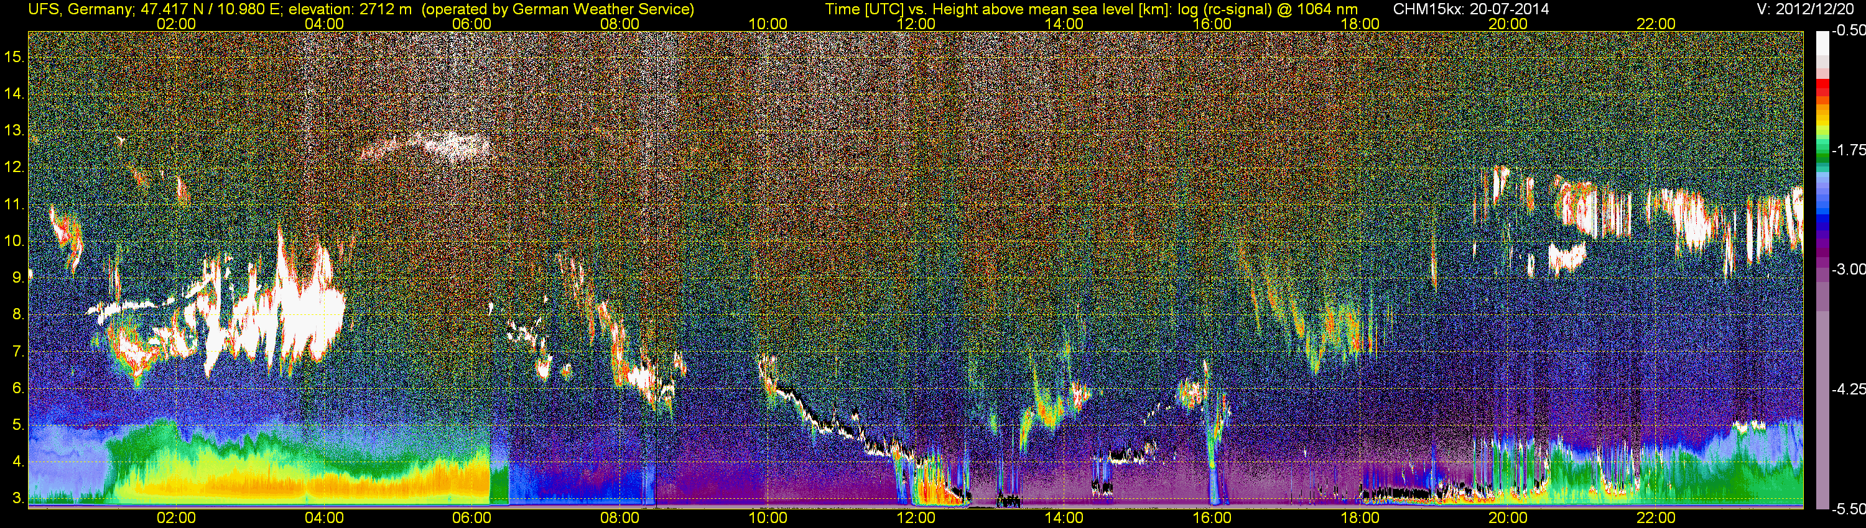1866x528 pixels.
Task: Click the '20:00' label on the top time axis
Action: [1508, 24]
